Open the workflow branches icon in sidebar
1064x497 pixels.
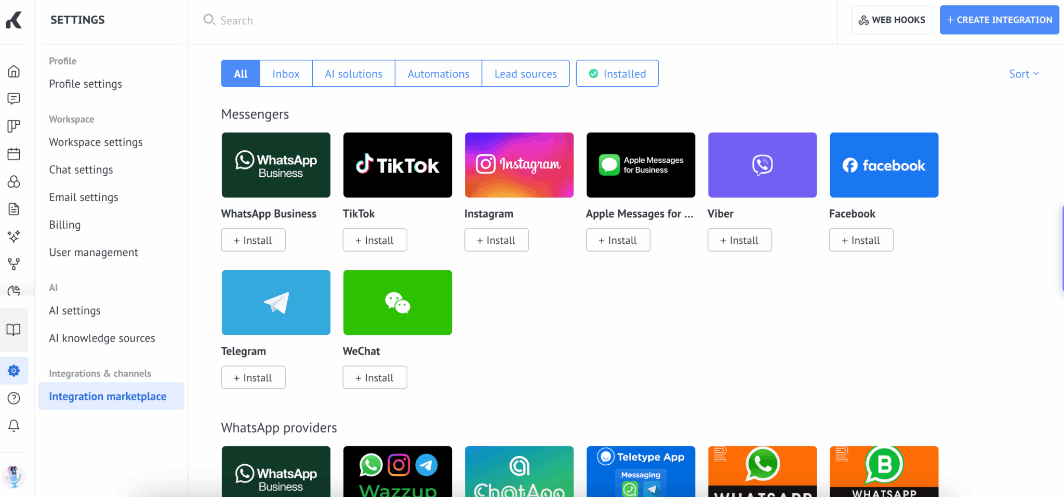[14, 264]
